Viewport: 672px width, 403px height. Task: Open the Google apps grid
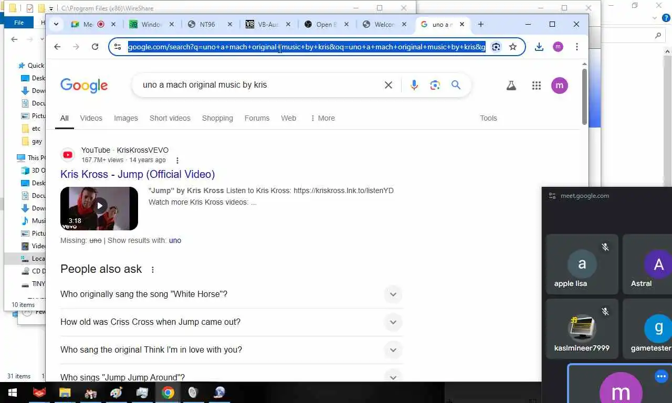pos(536,86)
